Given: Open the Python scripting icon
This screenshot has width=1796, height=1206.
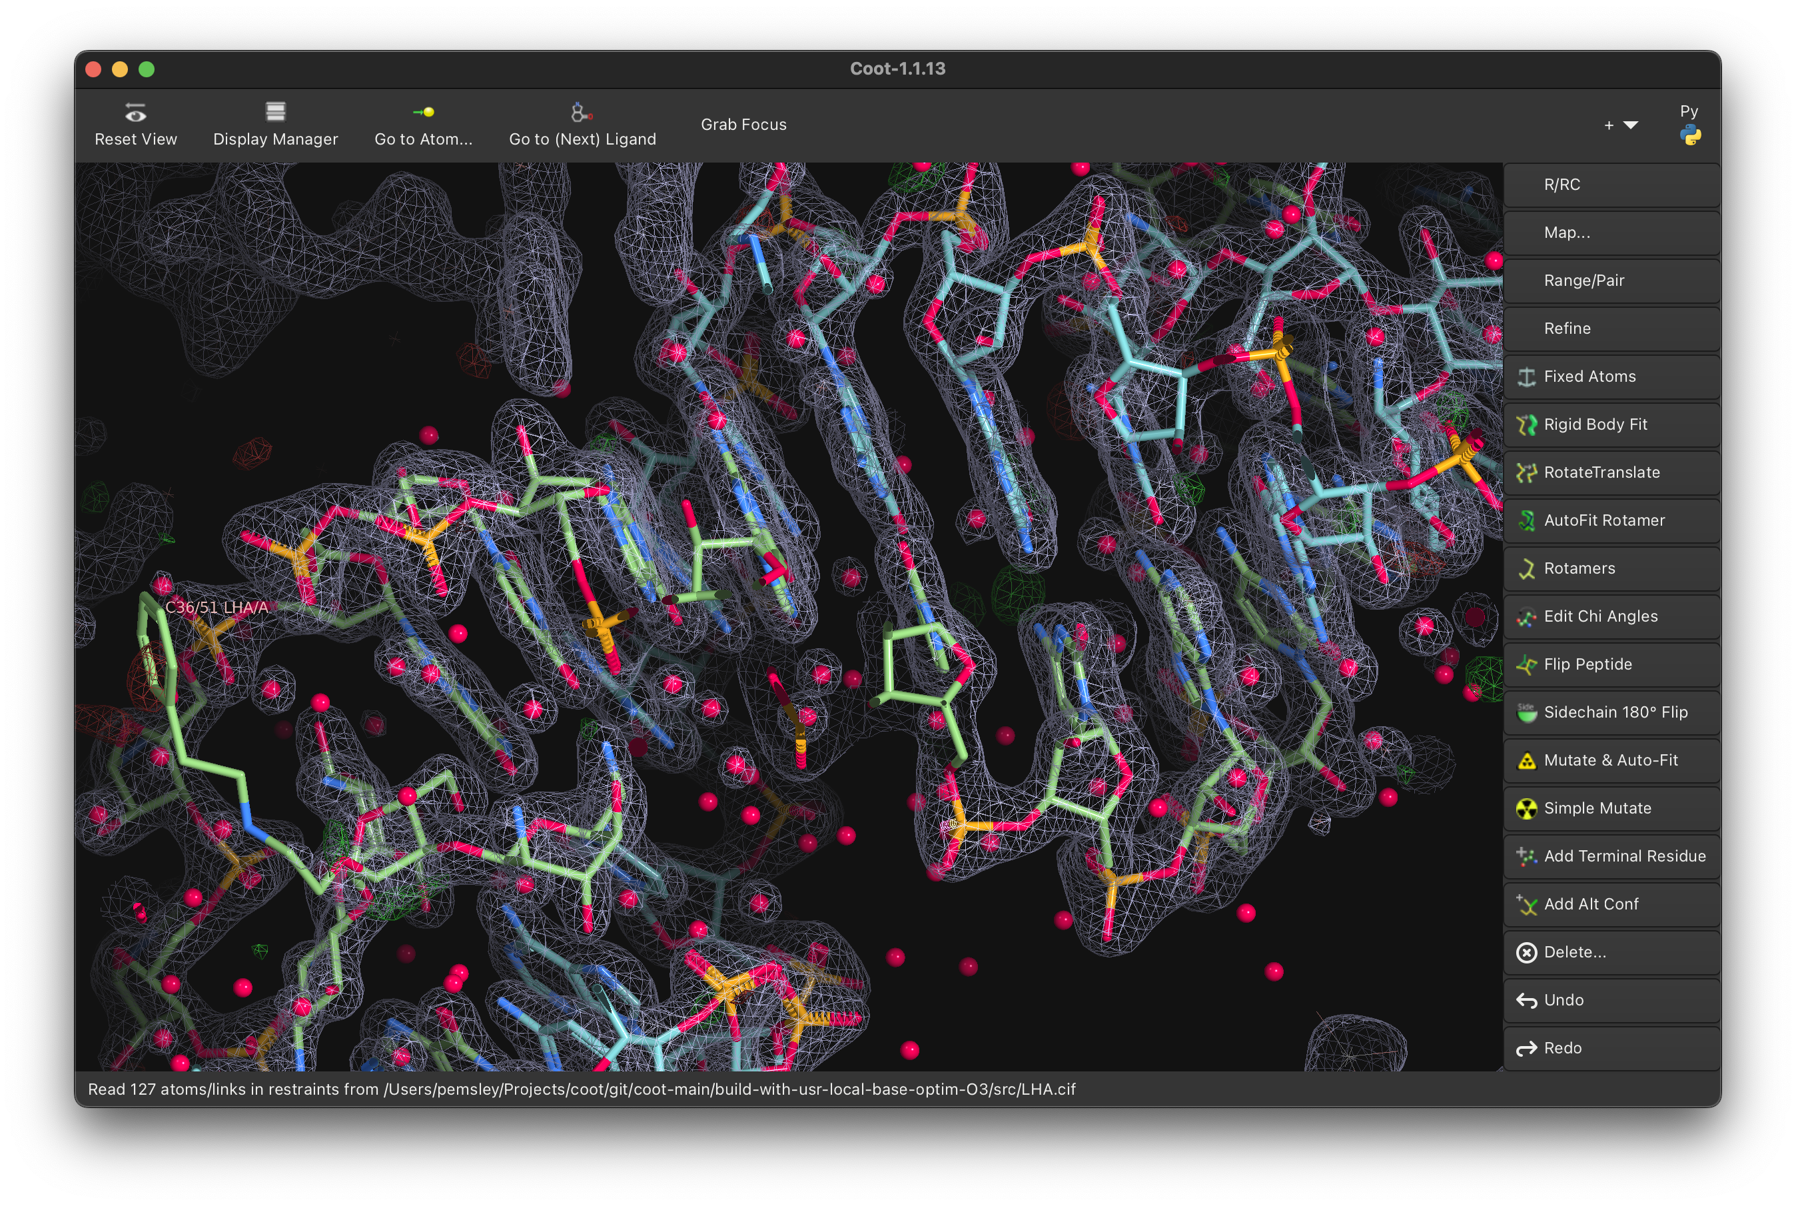Looking at the screenshot, I should (x=1690, y=136).
